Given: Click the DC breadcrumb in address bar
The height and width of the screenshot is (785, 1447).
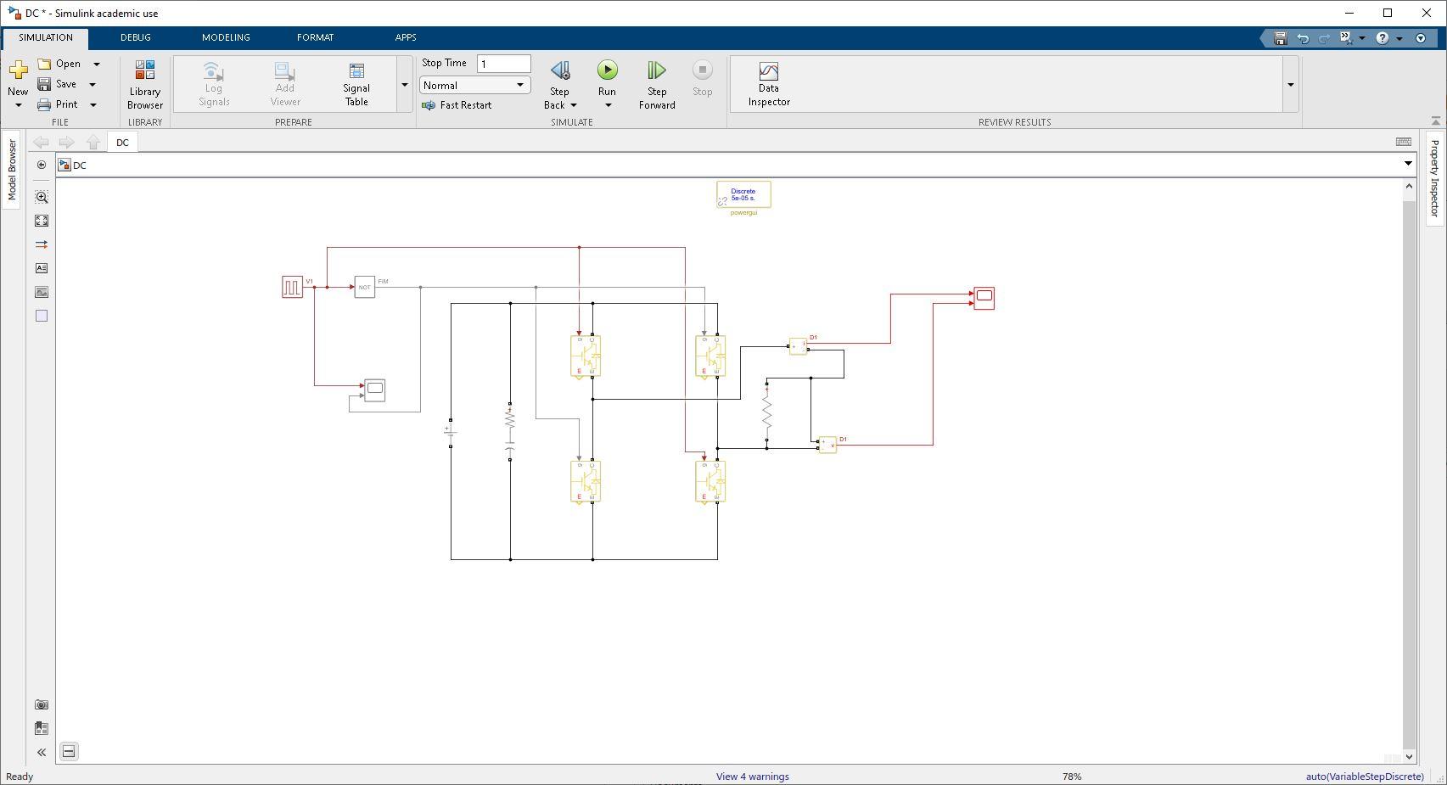Looking at the screenshot, I should [80, 165].
